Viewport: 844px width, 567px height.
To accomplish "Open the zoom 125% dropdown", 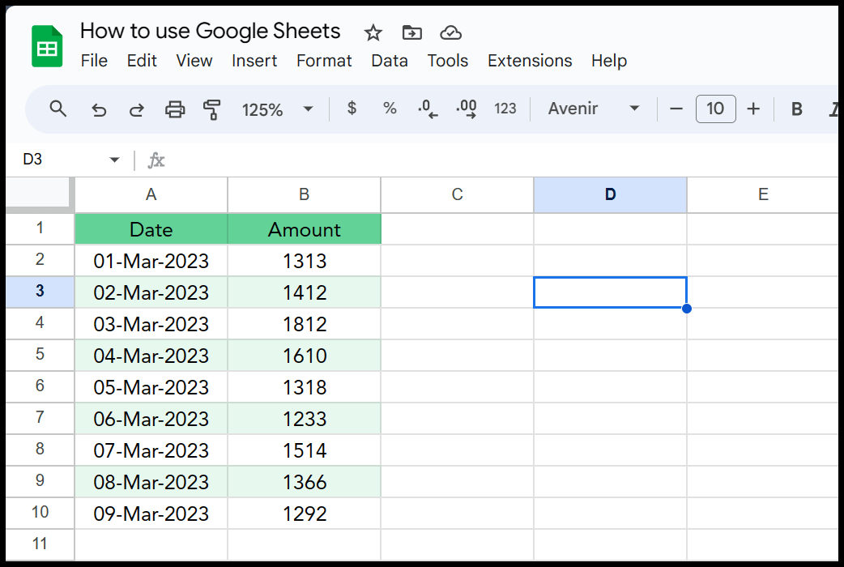I will (x=277, y=109).
